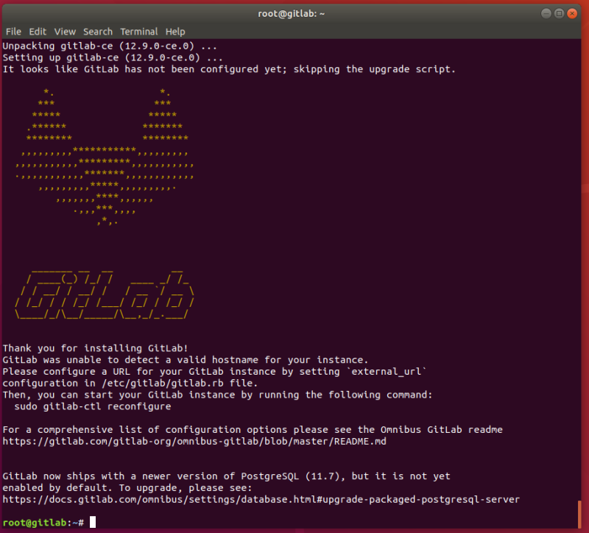The height and width of the screenshot is (533, 589).
Task: Click the minimize button on the title bar
Action: (x=546, y=13)
